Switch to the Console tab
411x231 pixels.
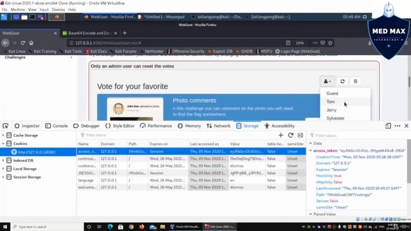coord(57,126)
